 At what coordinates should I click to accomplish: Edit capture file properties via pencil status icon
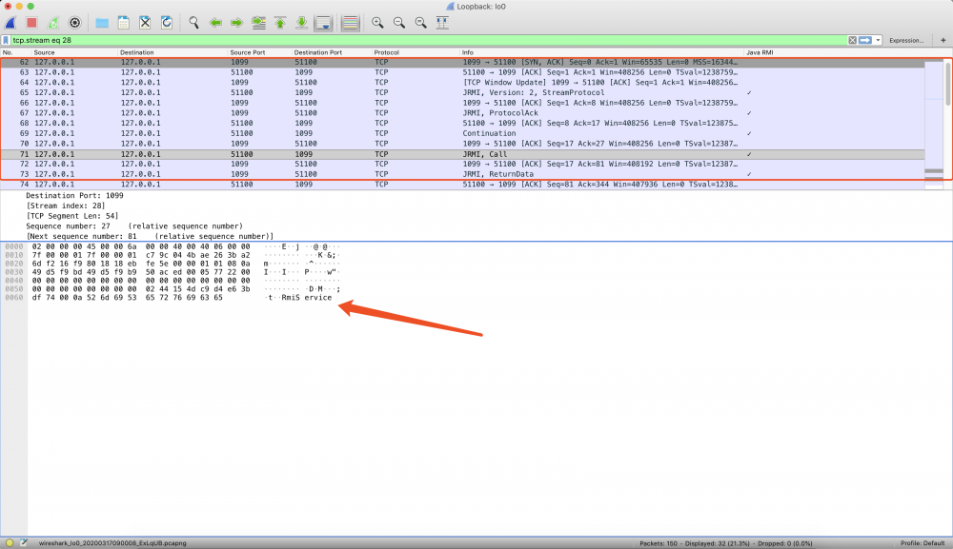click(24, 543)
